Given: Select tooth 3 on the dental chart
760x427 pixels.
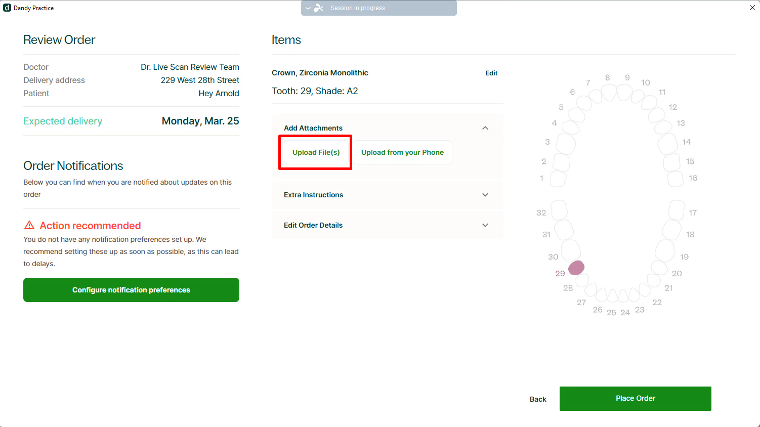Looking at the screenshot, I should [x=565, y=144].
